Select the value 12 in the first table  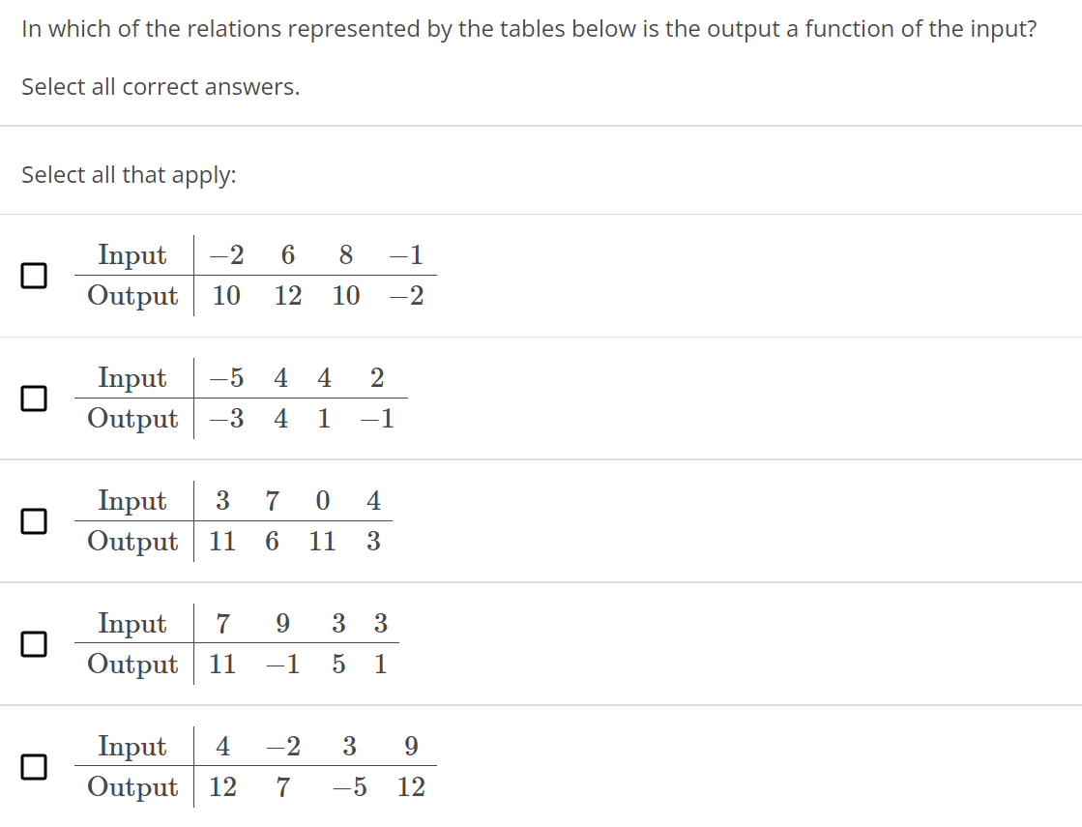[286, 296]
